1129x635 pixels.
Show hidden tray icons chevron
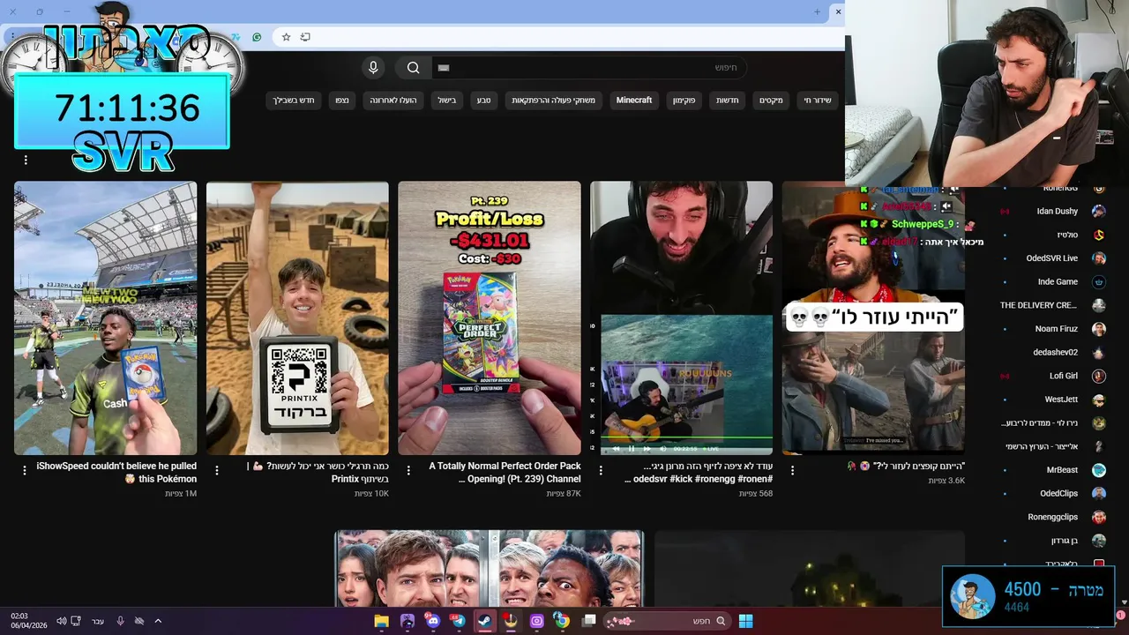click(x=158, y=621)
